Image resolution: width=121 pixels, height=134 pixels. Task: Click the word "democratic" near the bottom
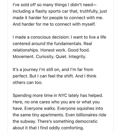click(86, 121)
